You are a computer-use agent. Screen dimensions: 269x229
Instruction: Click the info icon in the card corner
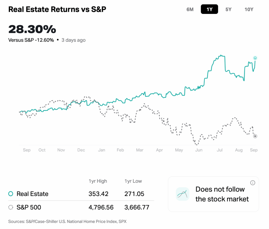tap(253, 183)
